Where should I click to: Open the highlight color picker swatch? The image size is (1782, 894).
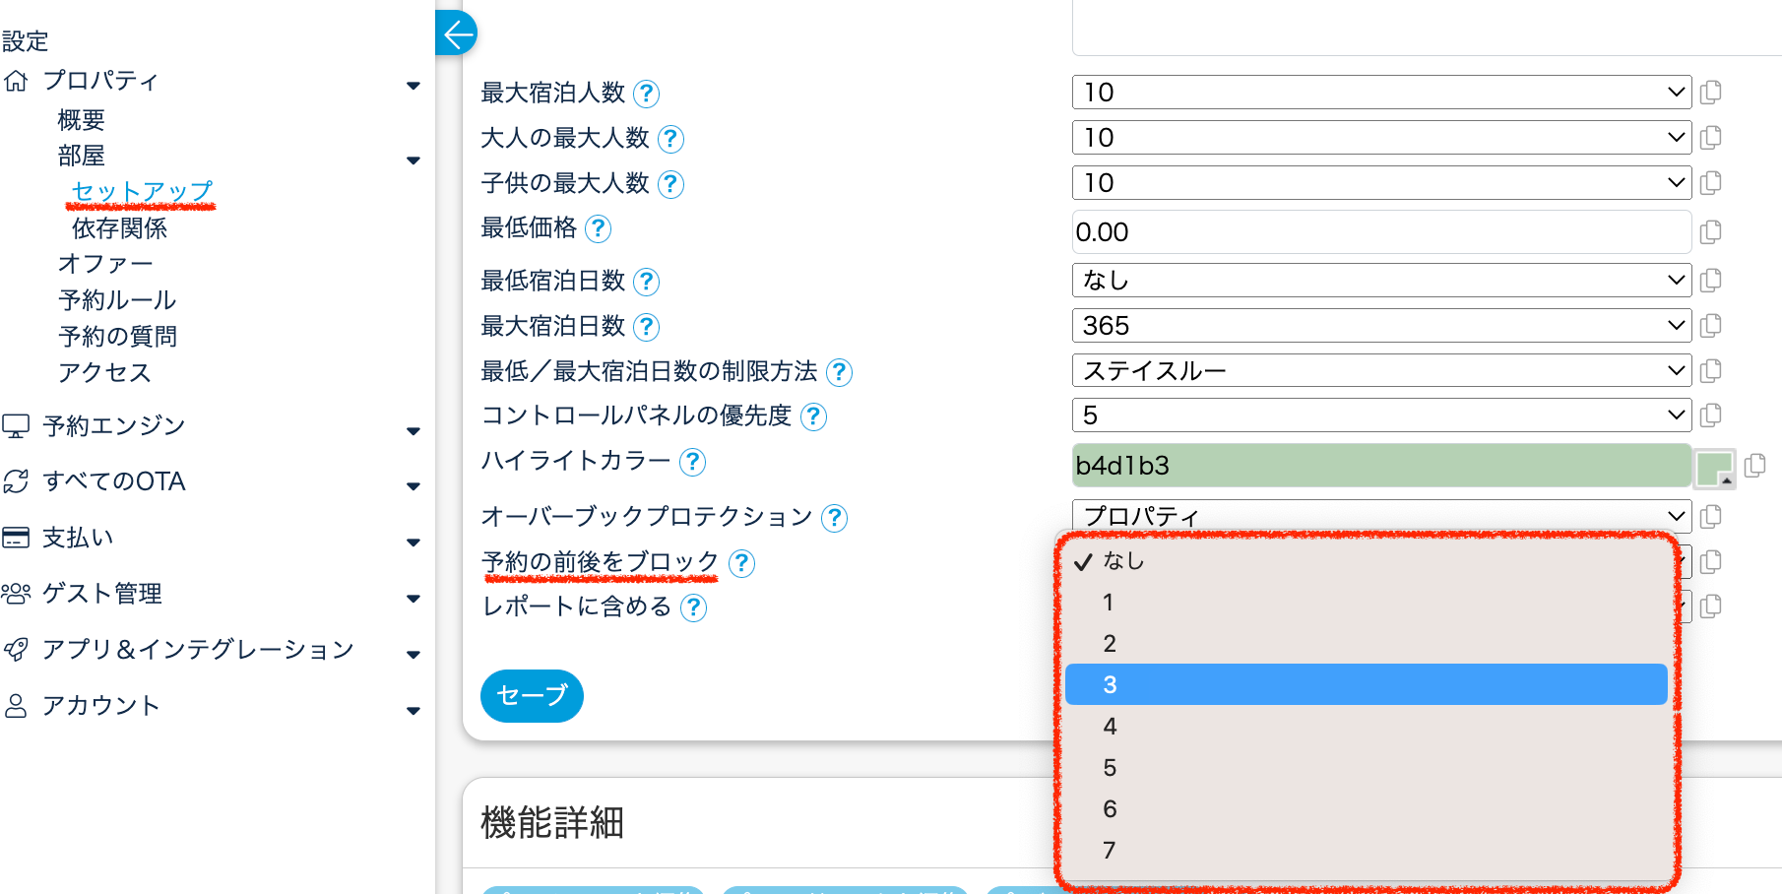click(1713, 468)
